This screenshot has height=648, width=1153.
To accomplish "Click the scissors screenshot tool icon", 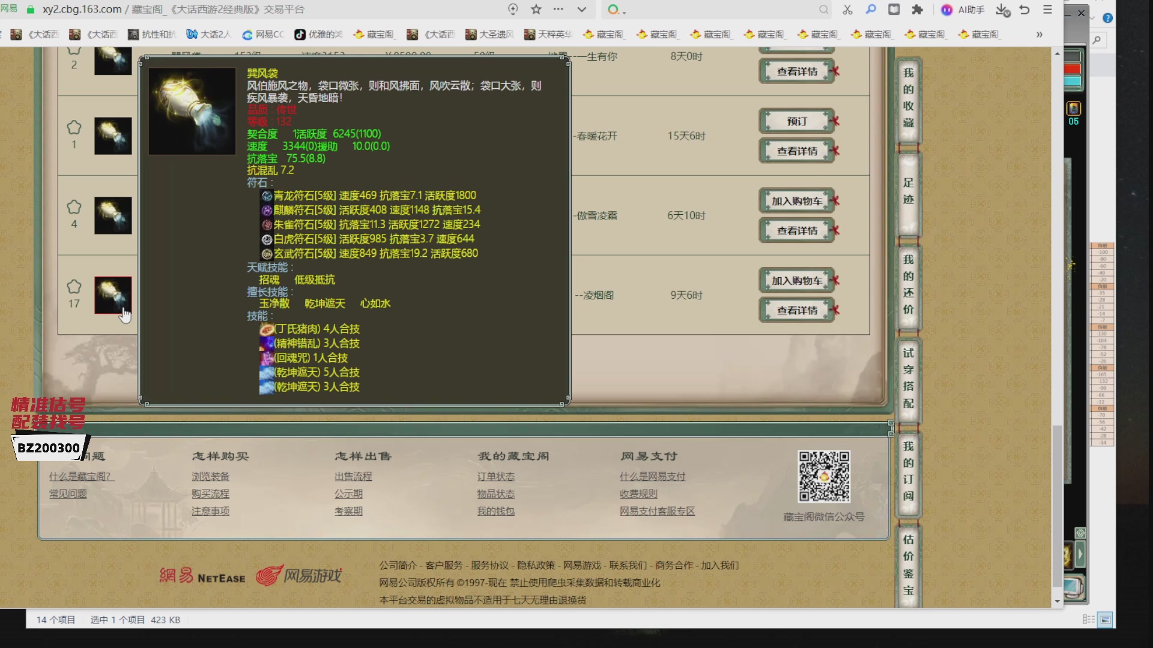I will 847,10.
